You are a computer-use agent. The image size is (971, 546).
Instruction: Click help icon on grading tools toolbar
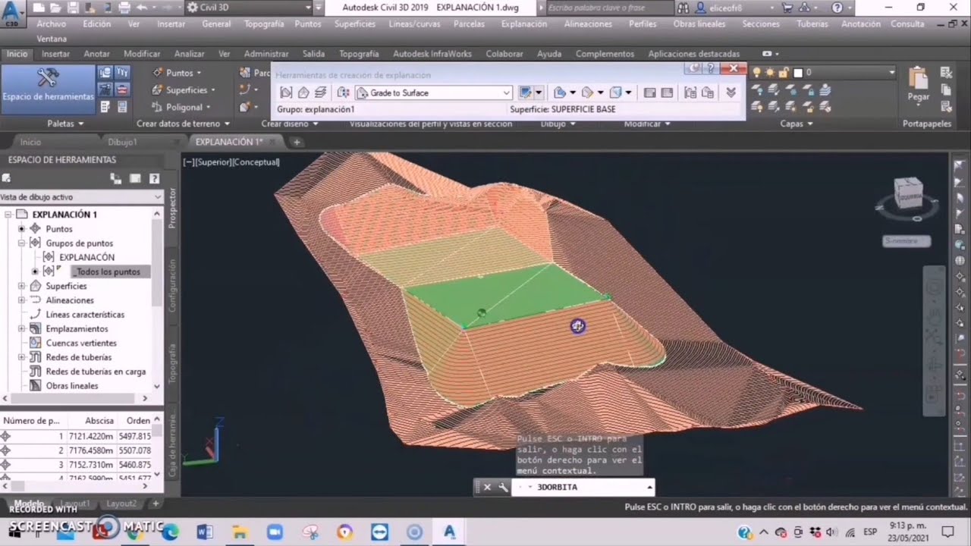click(711, 68)
